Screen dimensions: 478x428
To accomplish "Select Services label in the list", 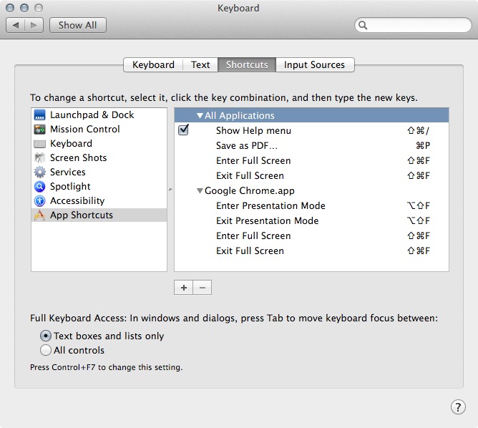I will tap(68, 172).
